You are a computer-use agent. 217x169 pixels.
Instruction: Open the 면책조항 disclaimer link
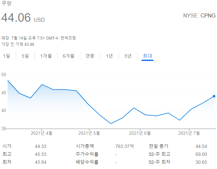(x=68, y=38)
